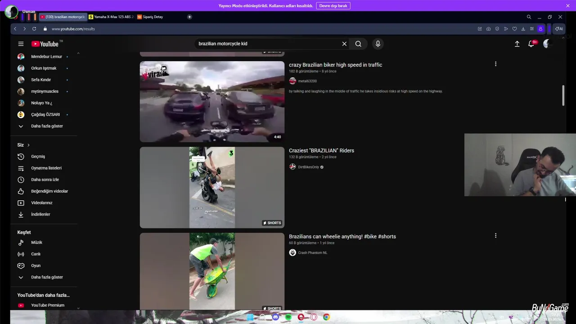Go back with the browser back arrow
This screenshot has width=576, height=324.
pyautogui.click(x=15, y=29)
